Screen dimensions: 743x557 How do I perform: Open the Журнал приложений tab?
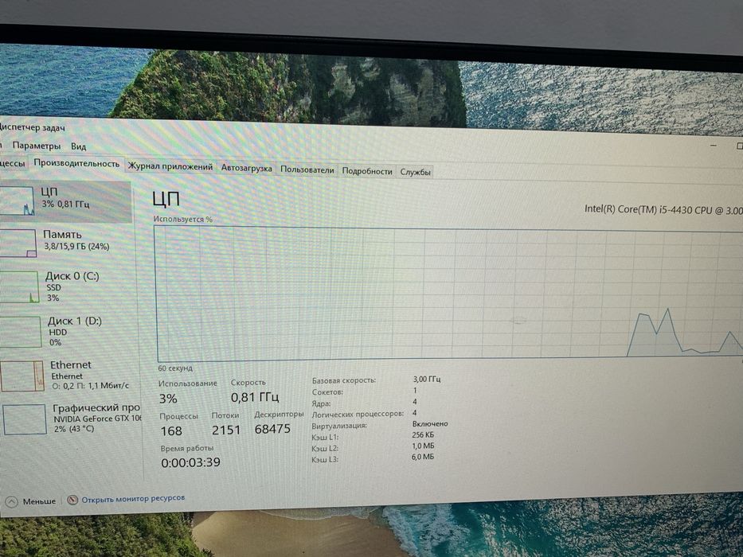coord(170,166)
